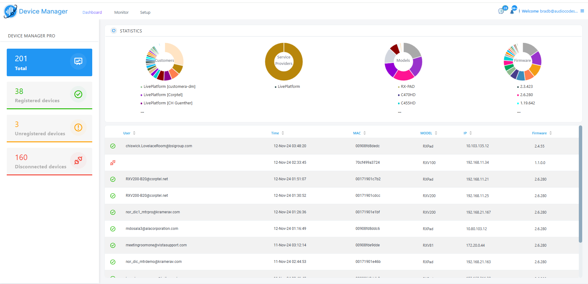Viewport: 588px width, 284px height.
Task: Click status icon for 00171901cdcc row
Action: 113,196
